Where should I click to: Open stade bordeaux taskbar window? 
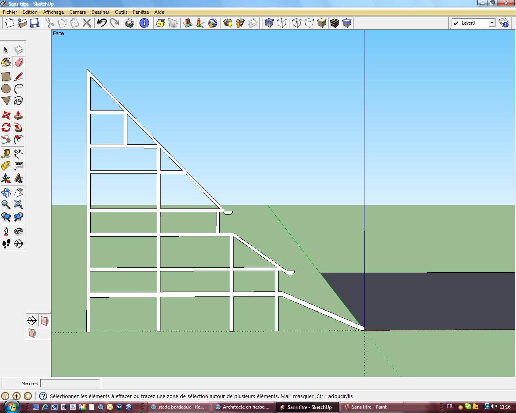click(x=179, y=407)
